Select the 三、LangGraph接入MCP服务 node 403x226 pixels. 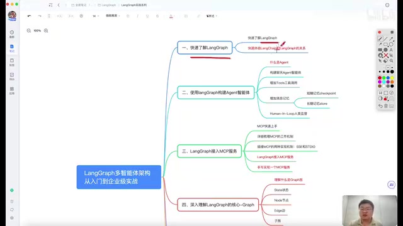(209, 151)
